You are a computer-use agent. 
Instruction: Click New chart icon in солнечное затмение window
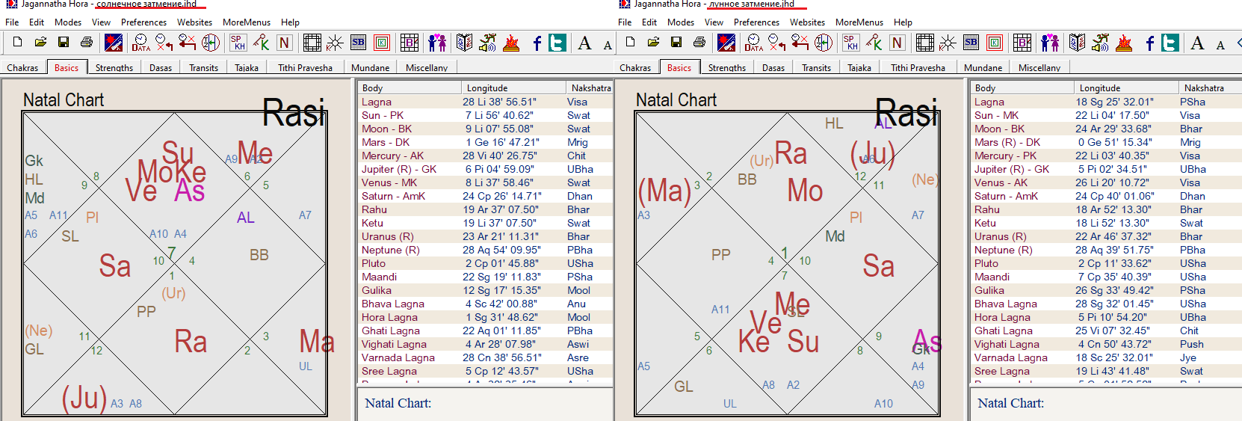click(x=17, y=43)
